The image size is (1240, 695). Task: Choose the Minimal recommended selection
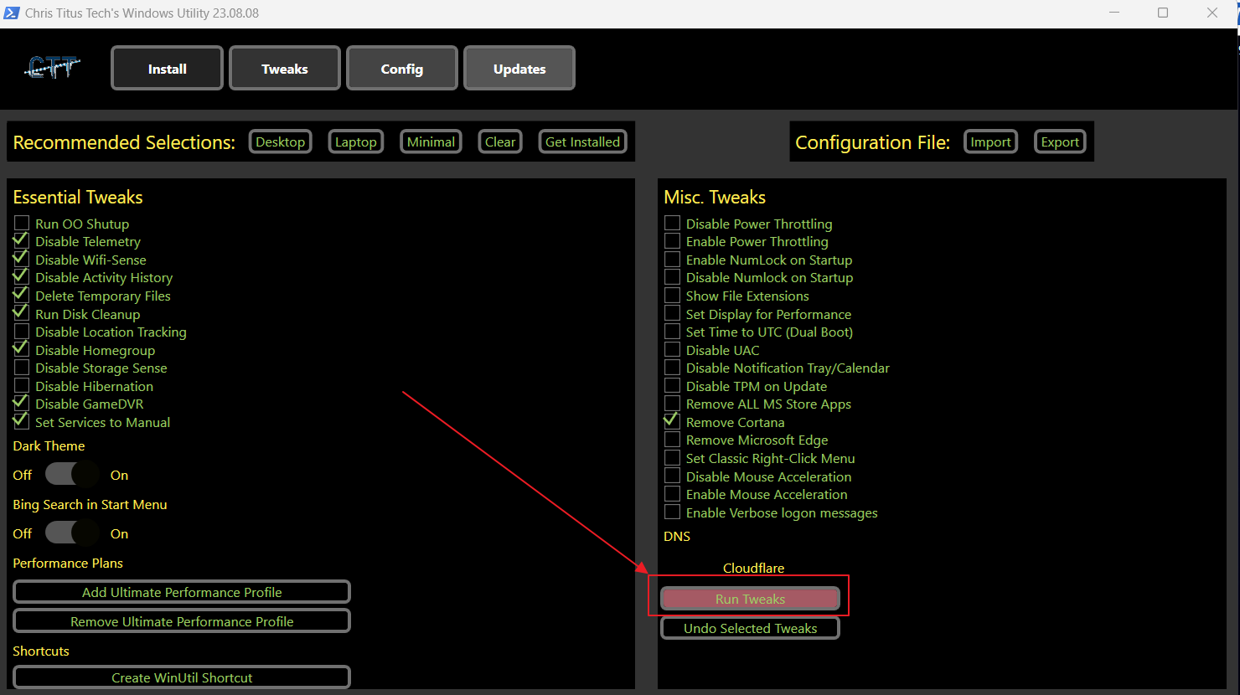click(x=431, y=142)
